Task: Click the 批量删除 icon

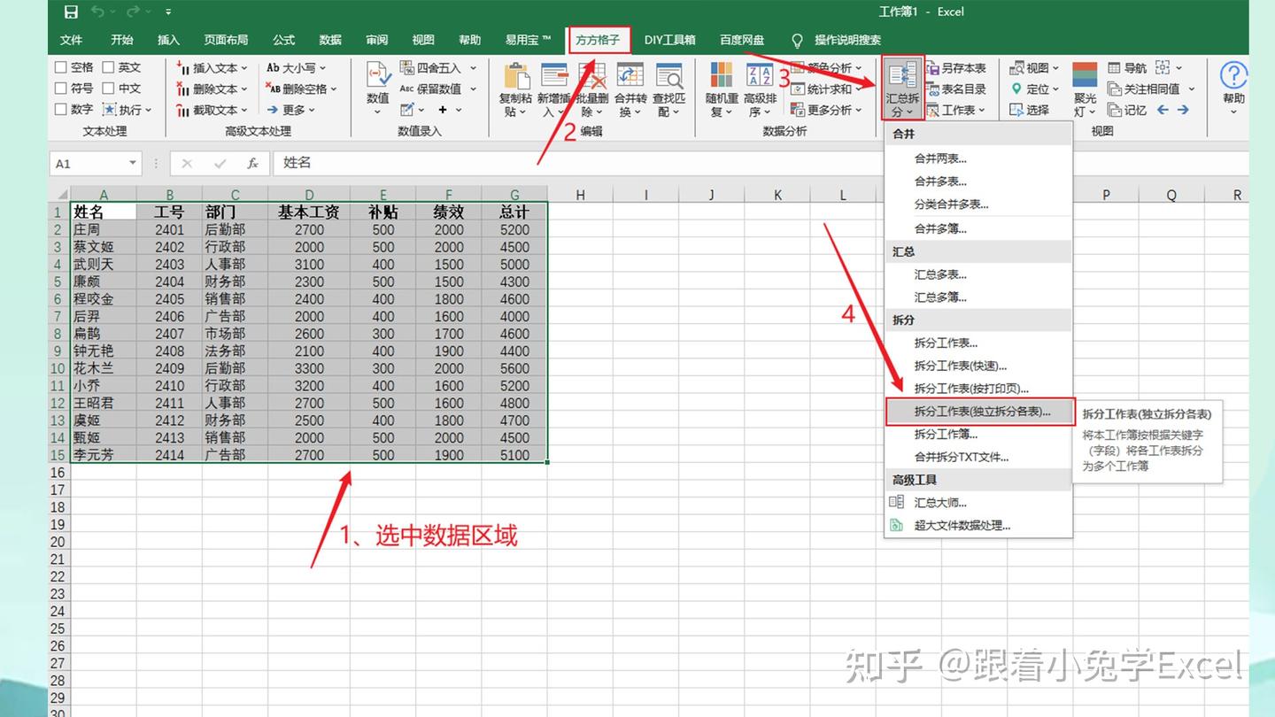Action: pos(591,88)
